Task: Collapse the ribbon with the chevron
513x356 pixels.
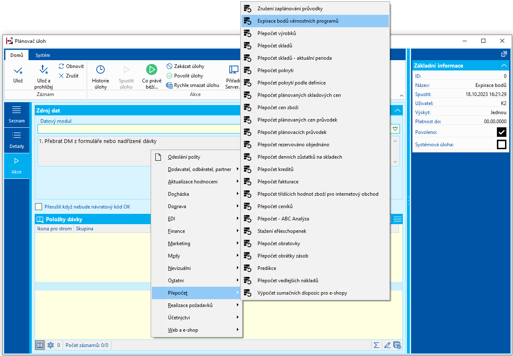Action: (x=402, y=96)
